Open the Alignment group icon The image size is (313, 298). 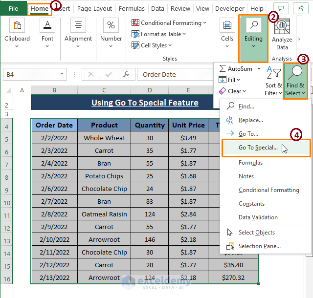pyautogui.click(x=78, y=26)
